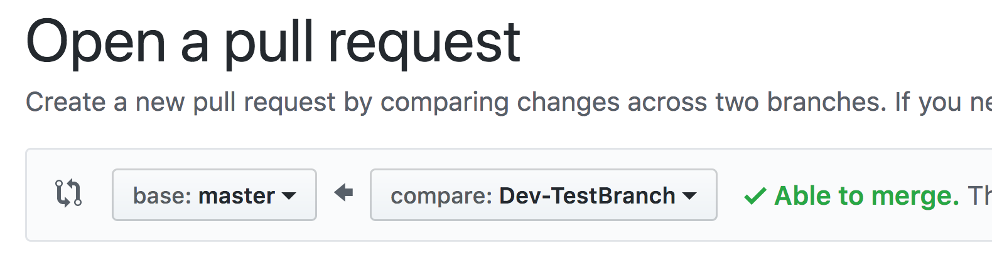Select the bold "Dev-TestBranch" branch name
The image size is (992, 253).
click(586, 196)
